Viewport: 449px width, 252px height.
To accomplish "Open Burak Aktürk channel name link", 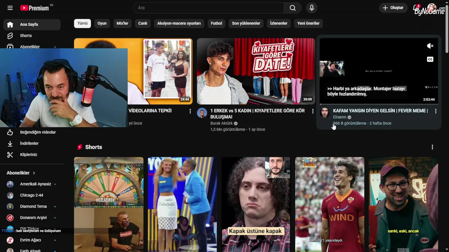I will pyautogui.click(x=221, y=123).
